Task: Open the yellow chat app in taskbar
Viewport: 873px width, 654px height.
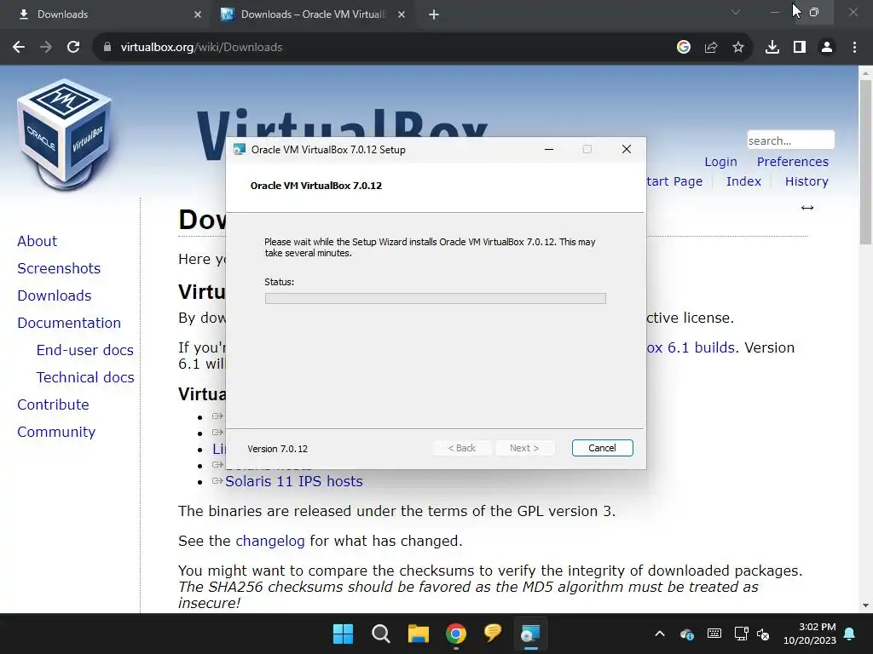Action: [x=493, y=633]
